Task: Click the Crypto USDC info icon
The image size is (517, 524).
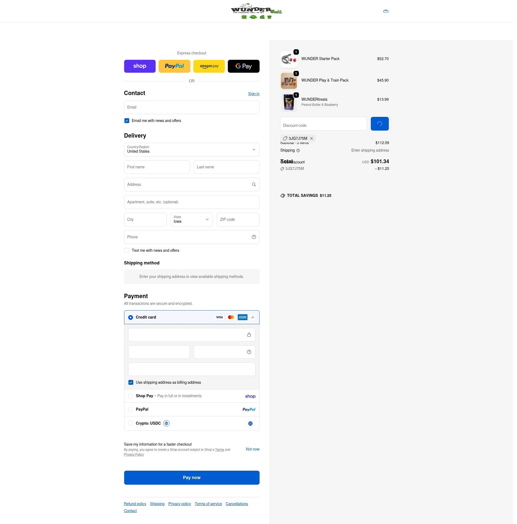Action: point(166,423)
